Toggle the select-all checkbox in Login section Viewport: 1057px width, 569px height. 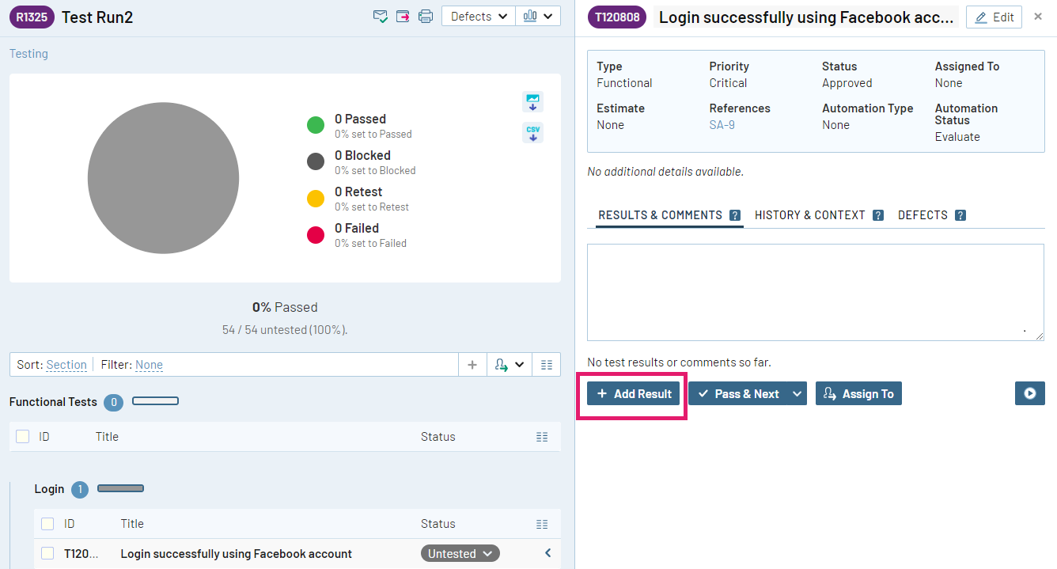coord(47,524)
